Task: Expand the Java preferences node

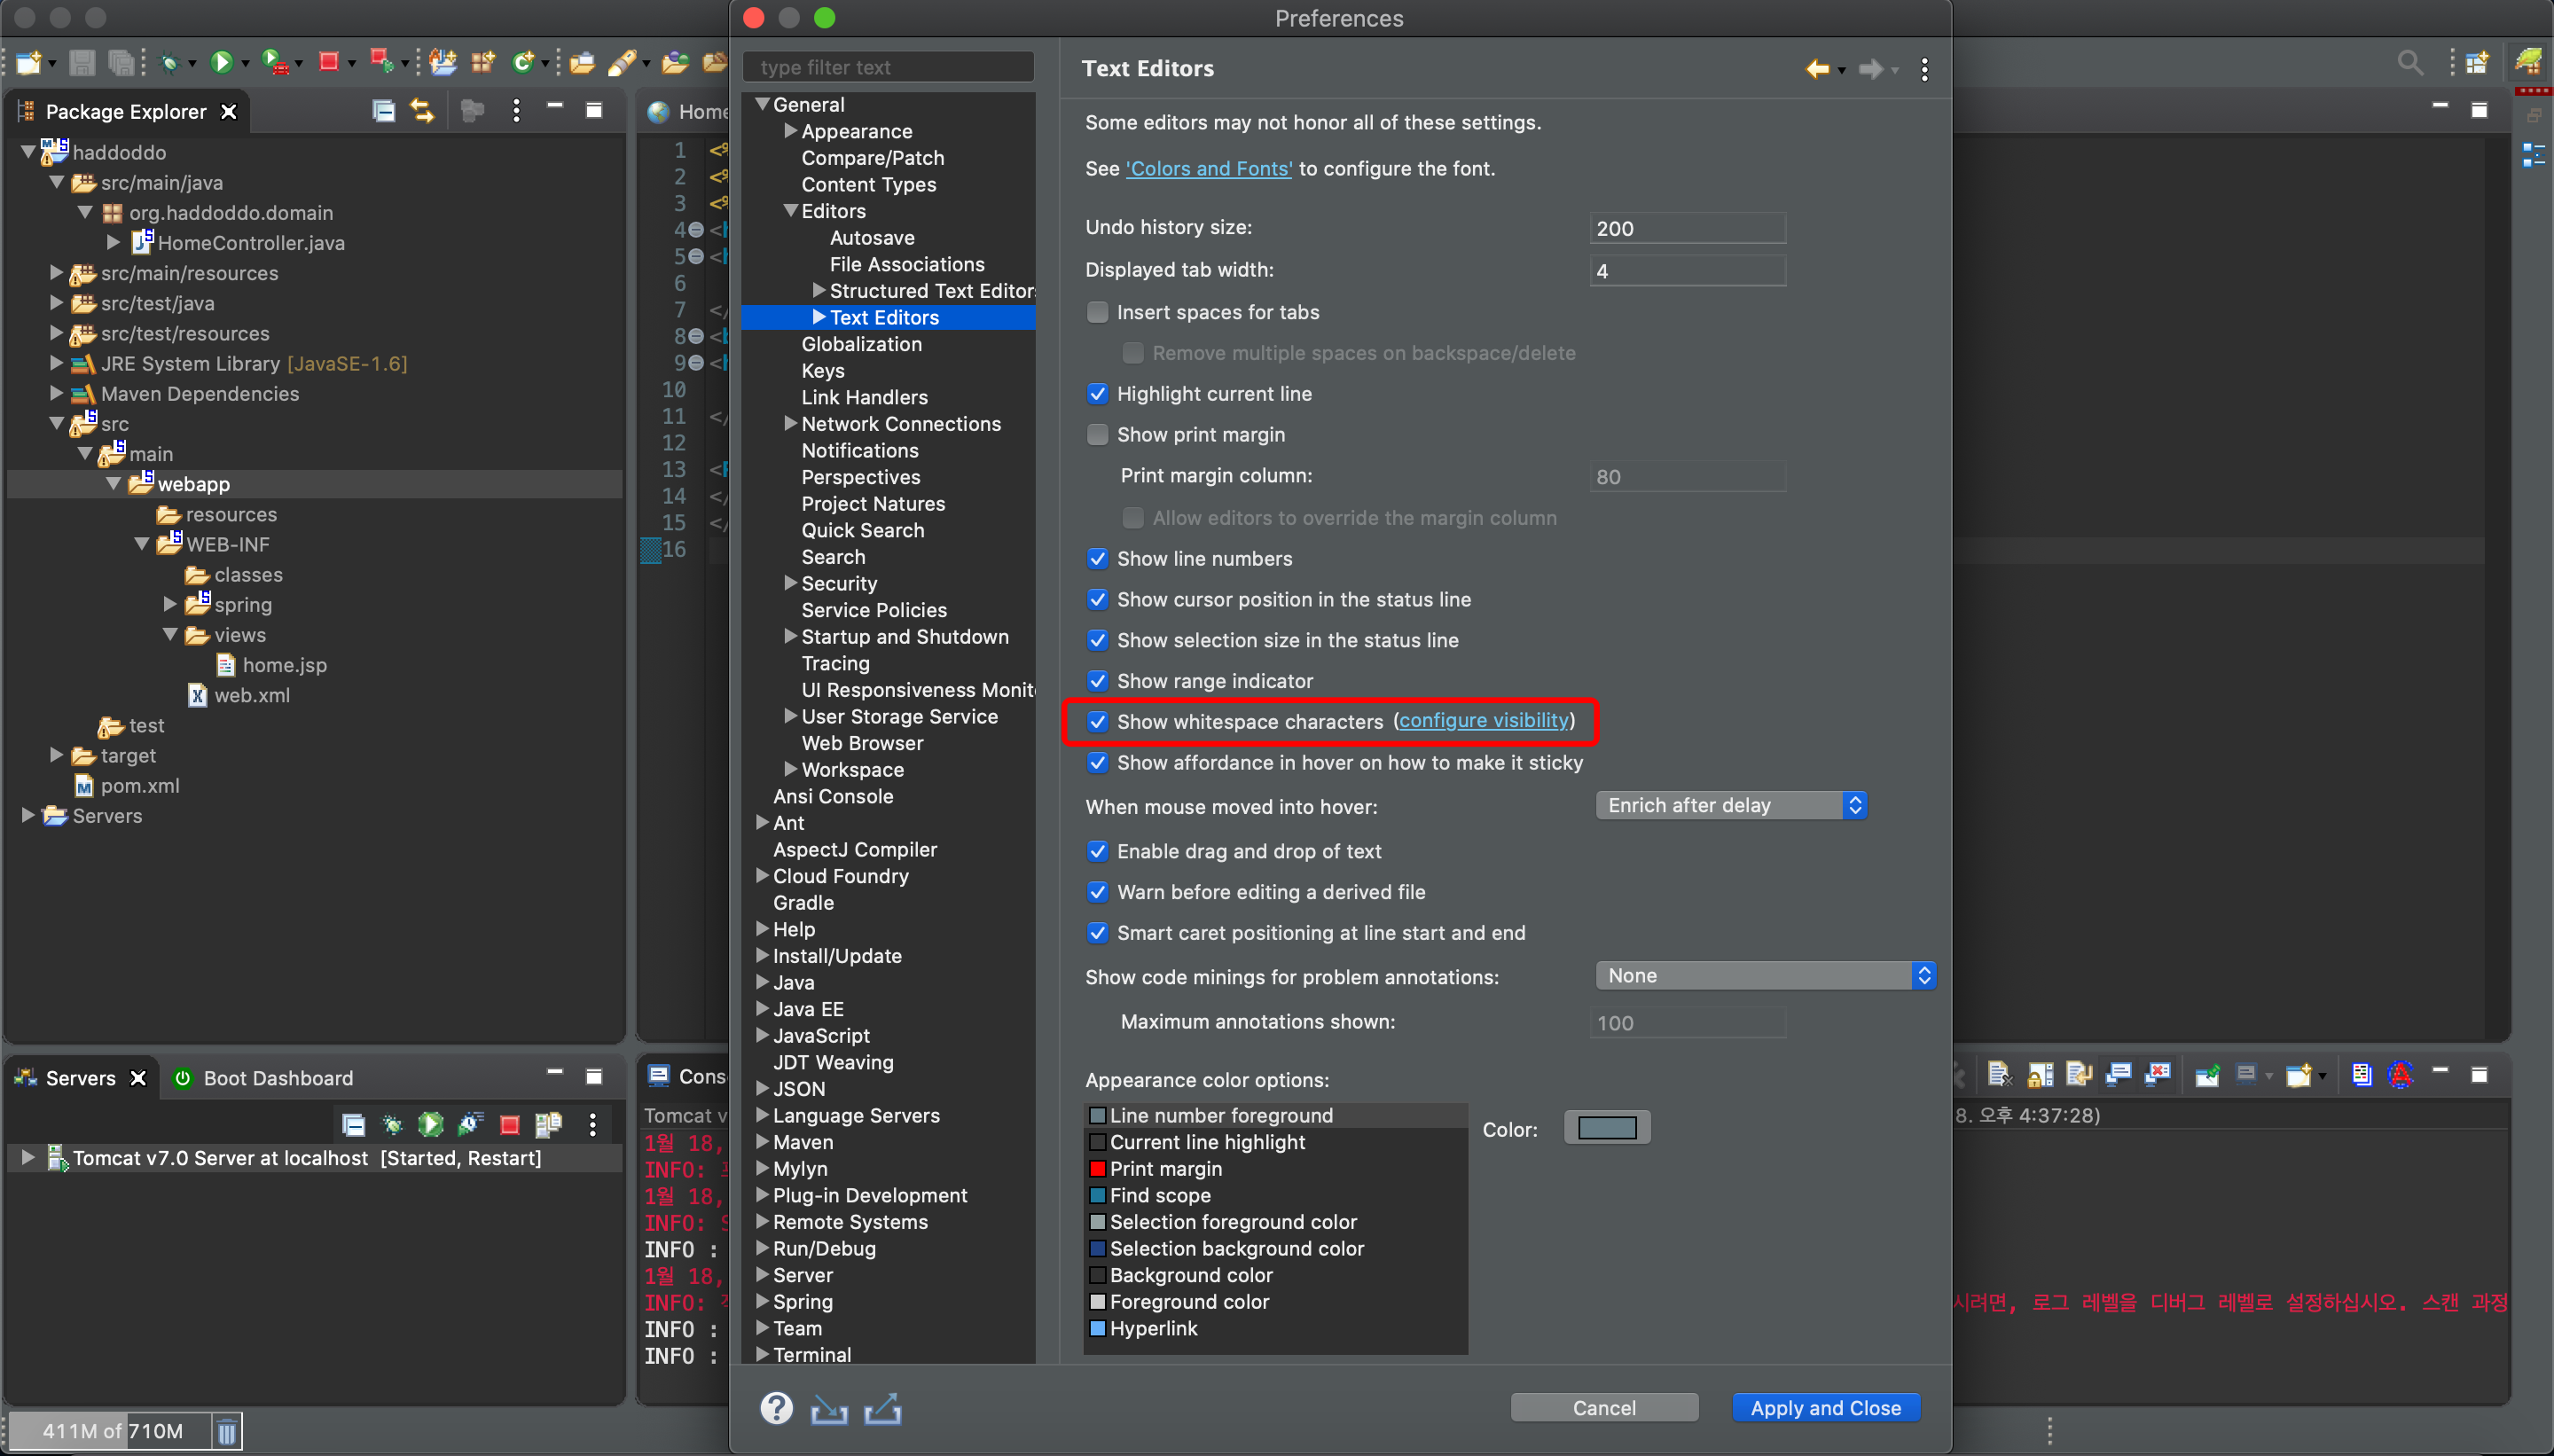Action: coord(762,982)
